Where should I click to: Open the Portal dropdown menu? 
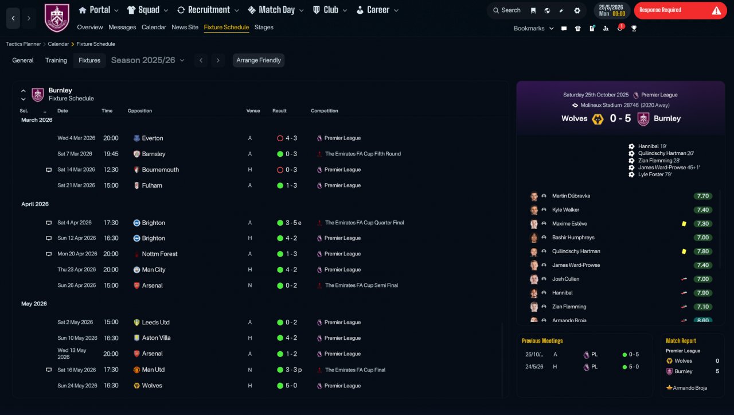(x=98, y=10)
